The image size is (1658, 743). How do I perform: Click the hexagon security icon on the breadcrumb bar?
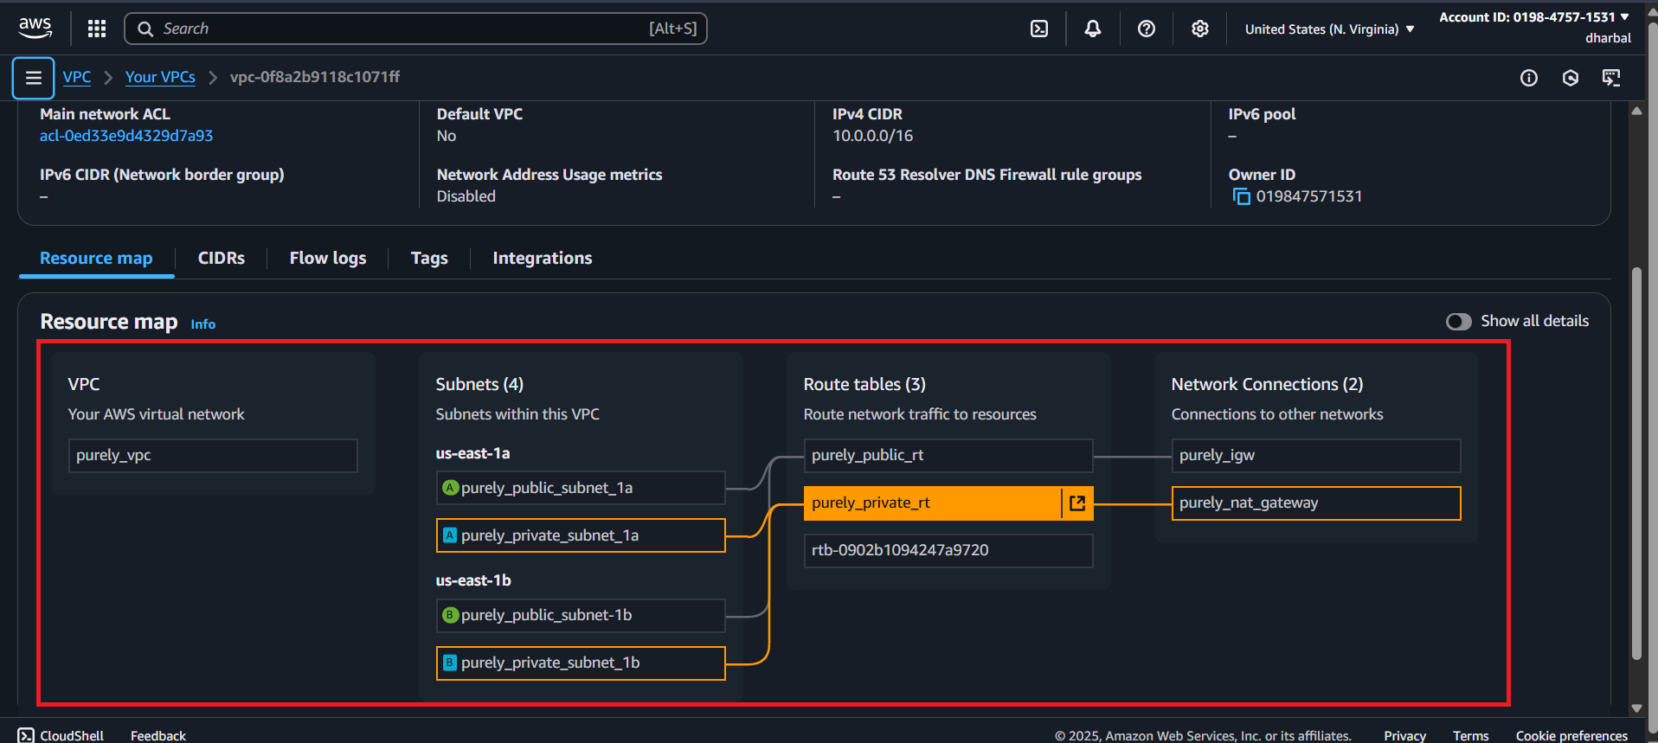(1571, 78)
